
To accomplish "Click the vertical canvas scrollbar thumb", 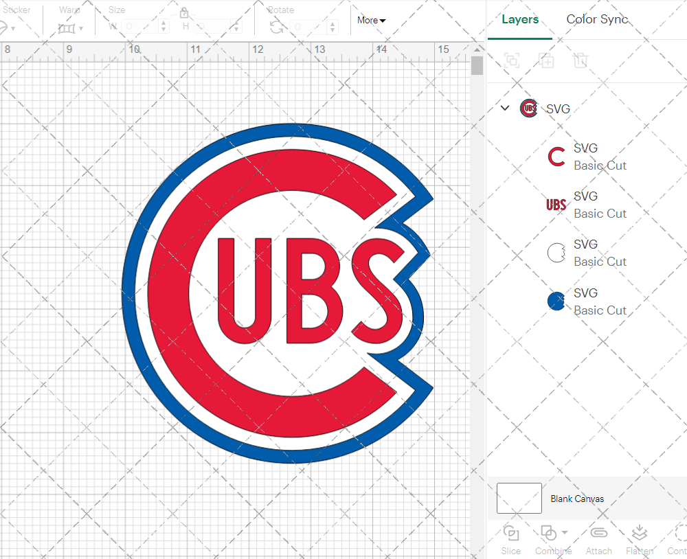I will click(477, 65).
